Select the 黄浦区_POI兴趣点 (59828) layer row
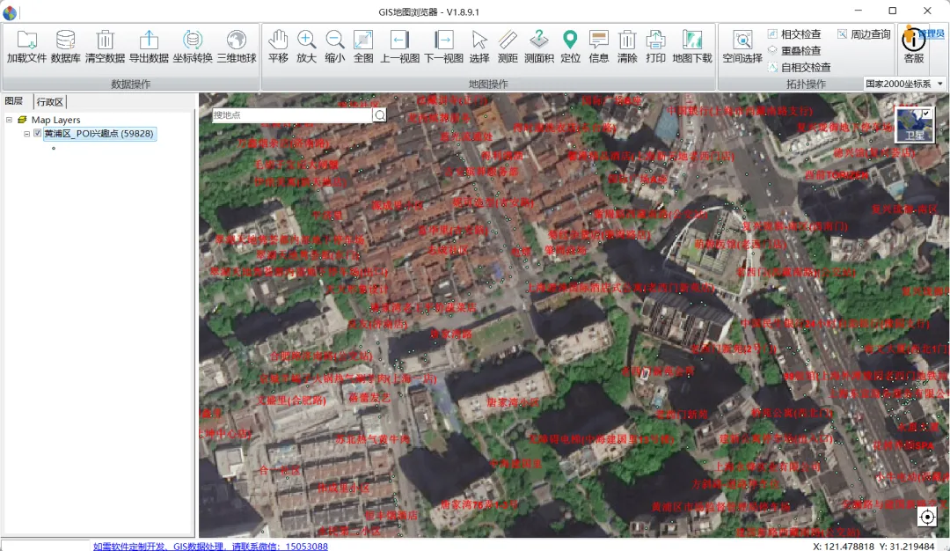This screenshot has width=950, height=551. [x=99, y=134]
